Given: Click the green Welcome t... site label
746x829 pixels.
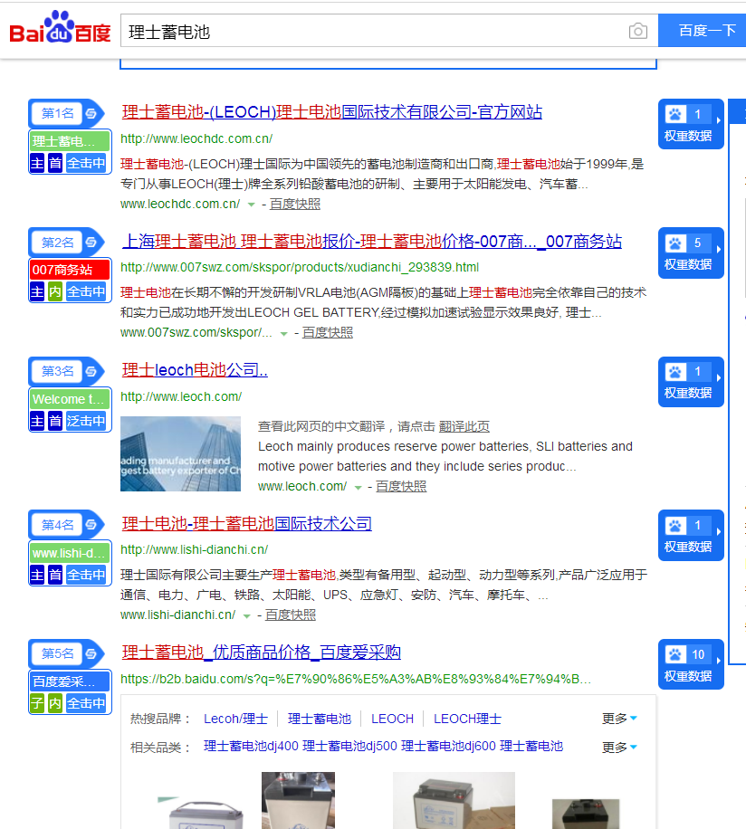Looking at the screenshot, I should (70, 399).
